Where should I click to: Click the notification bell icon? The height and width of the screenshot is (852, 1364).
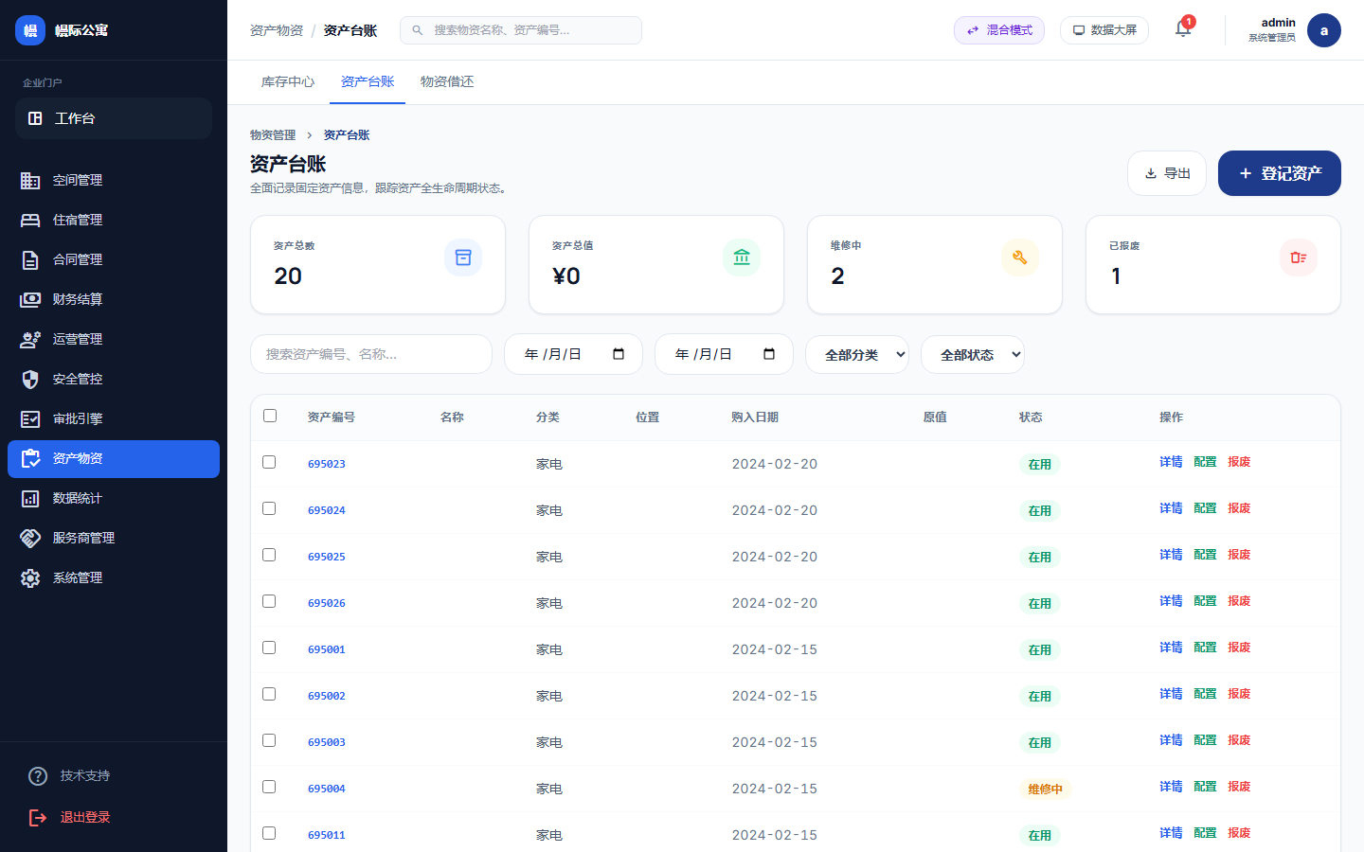(x=1182, y=29)
